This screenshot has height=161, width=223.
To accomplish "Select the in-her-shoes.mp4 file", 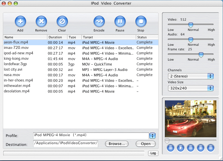I will (18, 80).
